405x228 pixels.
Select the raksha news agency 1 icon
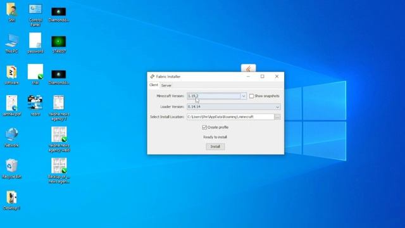pos(59,108)
